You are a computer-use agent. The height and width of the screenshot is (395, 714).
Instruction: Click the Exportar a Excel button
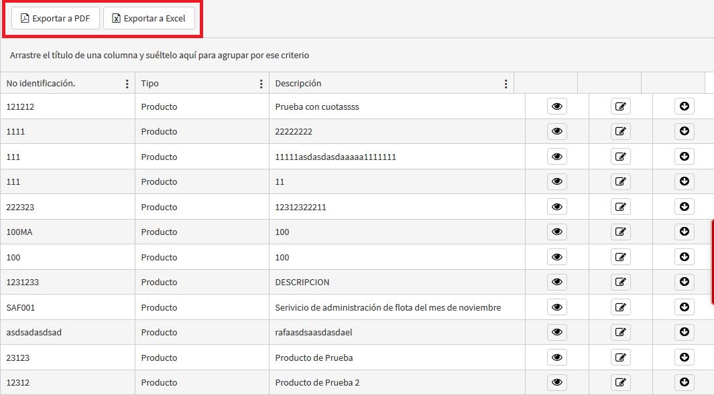[149, 19]
